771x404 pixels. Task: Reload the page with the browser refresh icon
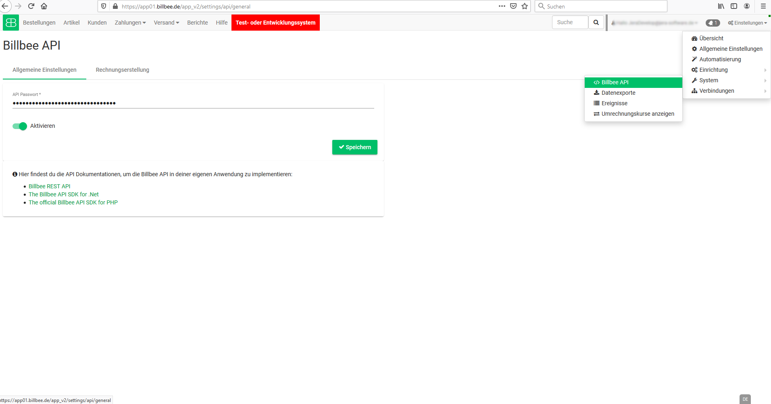click(x=31, y=6)
